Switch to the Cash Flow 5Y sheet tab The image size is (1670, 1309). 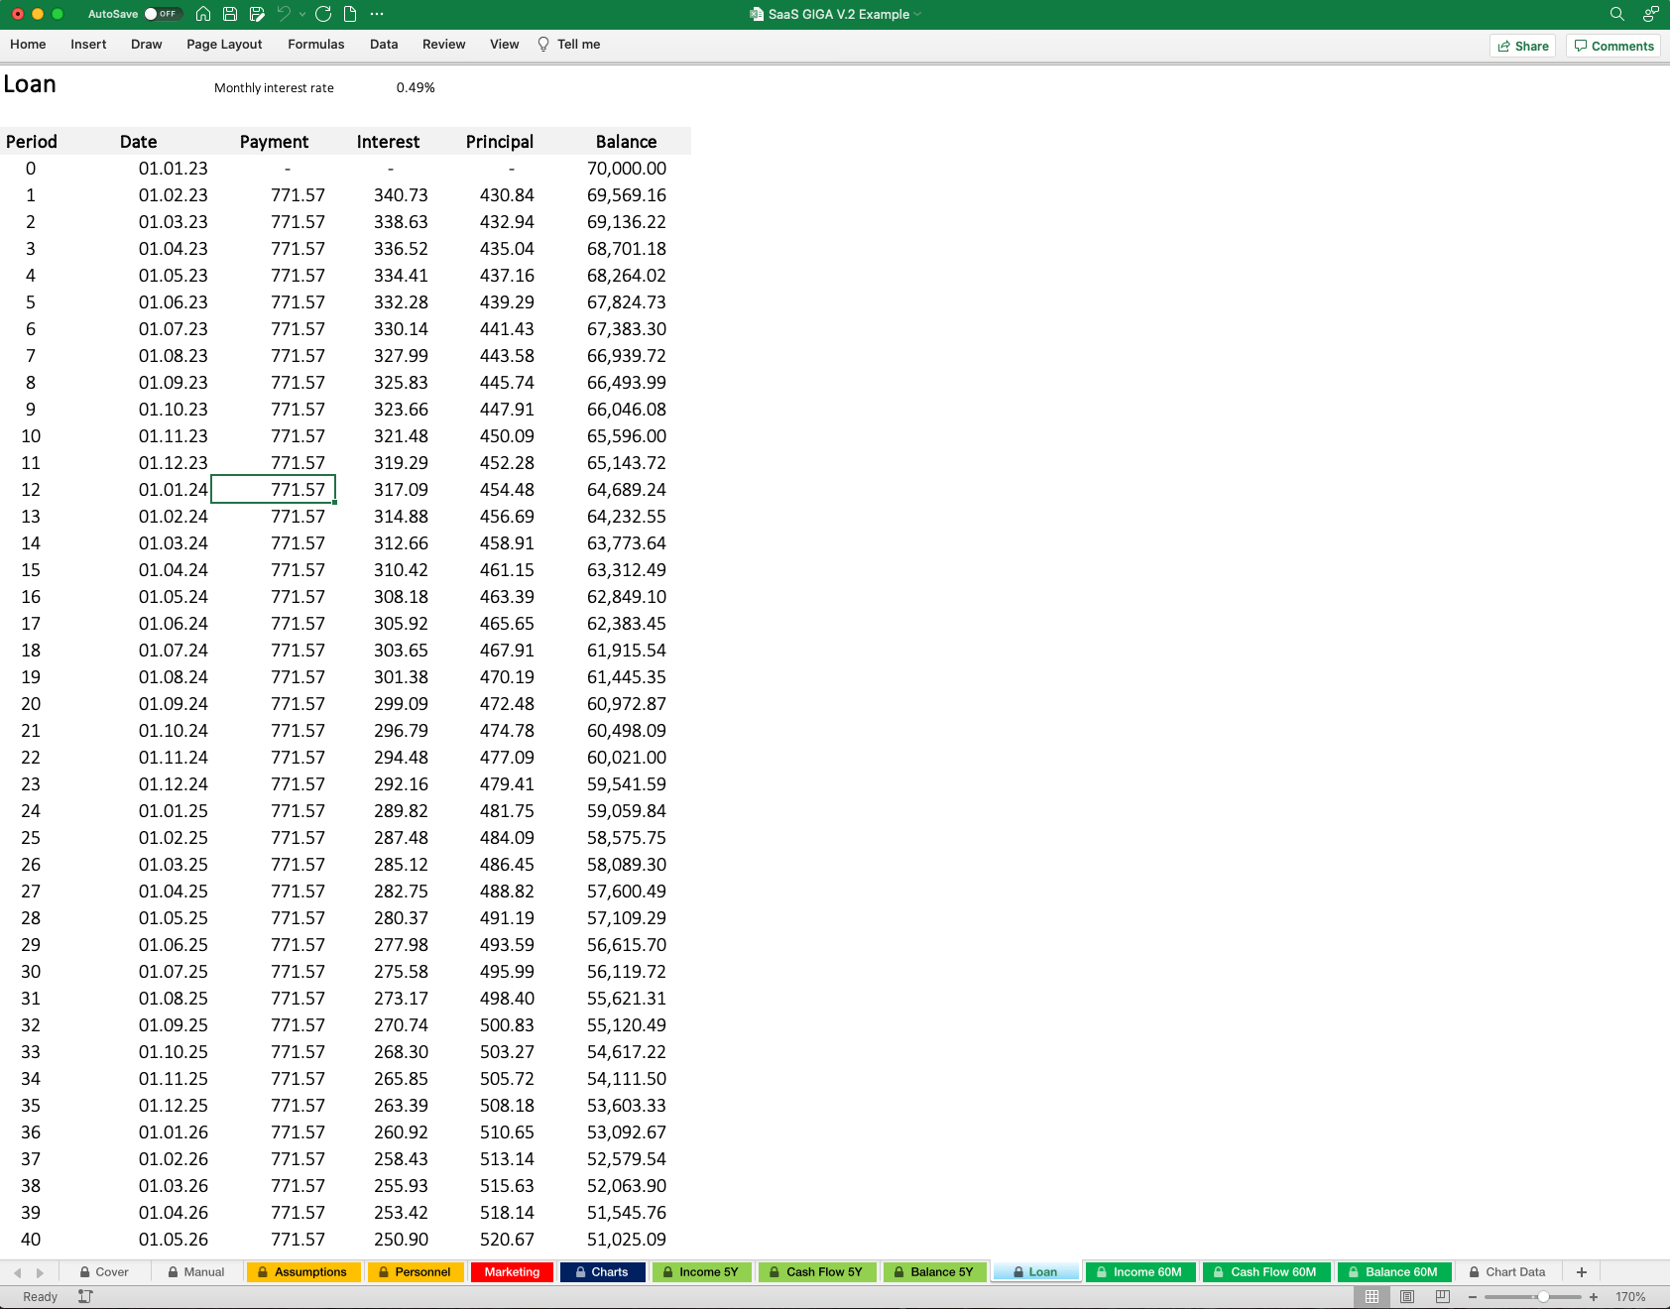coord(817,1272)
